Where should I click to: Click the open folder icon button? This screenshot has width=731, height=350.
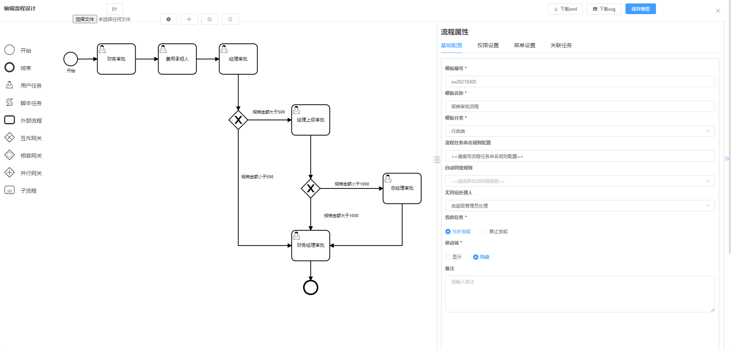pyautogui.click(x=114, y=9)
